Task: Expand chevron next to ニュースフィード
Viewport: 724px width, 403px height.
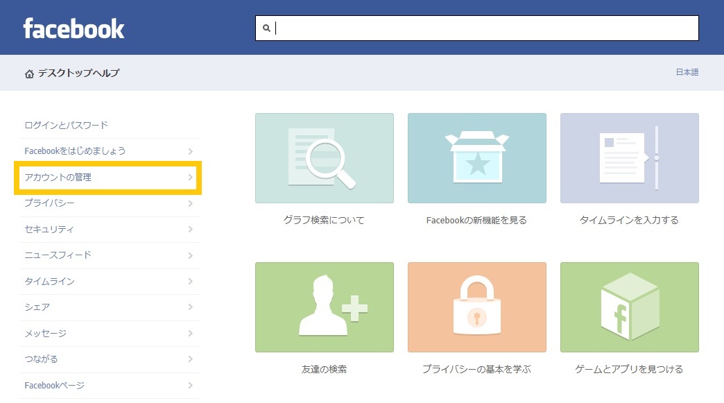Action: (190, 256)
